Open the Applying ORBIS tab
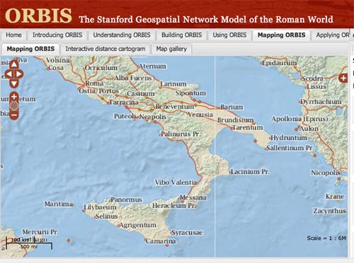The height and width of the screenshot is (264, 354). 332,35
